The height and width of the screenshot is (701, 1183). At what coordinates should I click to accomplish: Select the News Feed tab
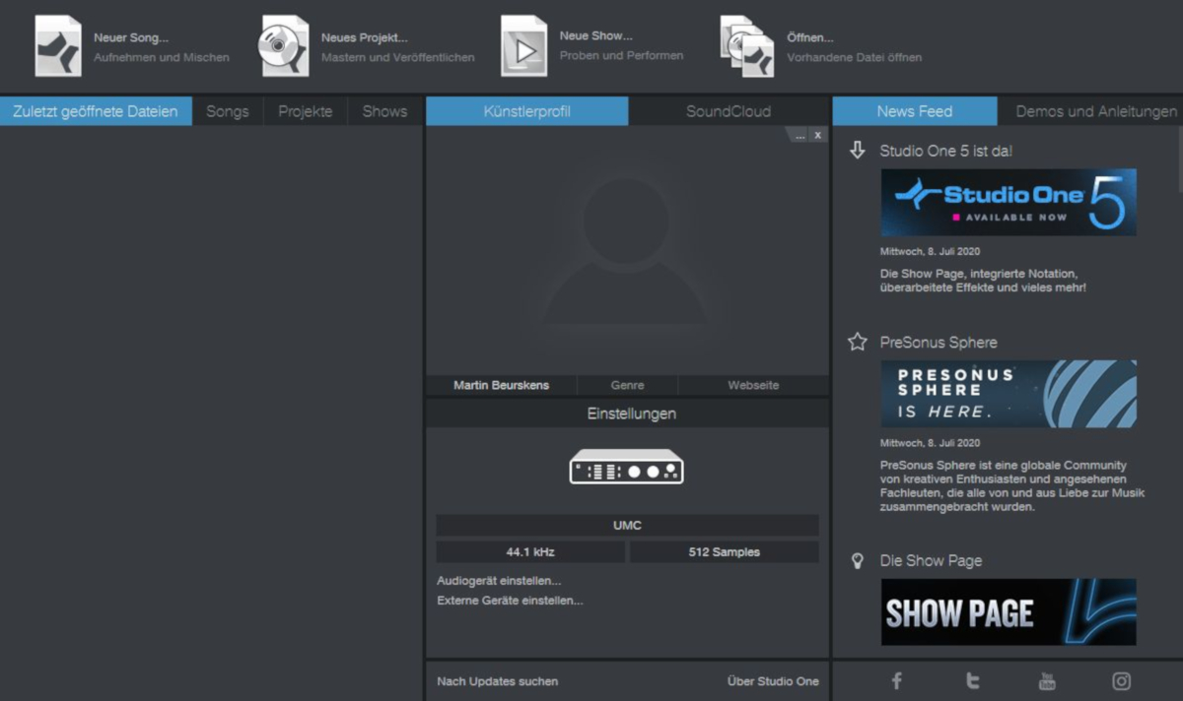tap(915, 111)
